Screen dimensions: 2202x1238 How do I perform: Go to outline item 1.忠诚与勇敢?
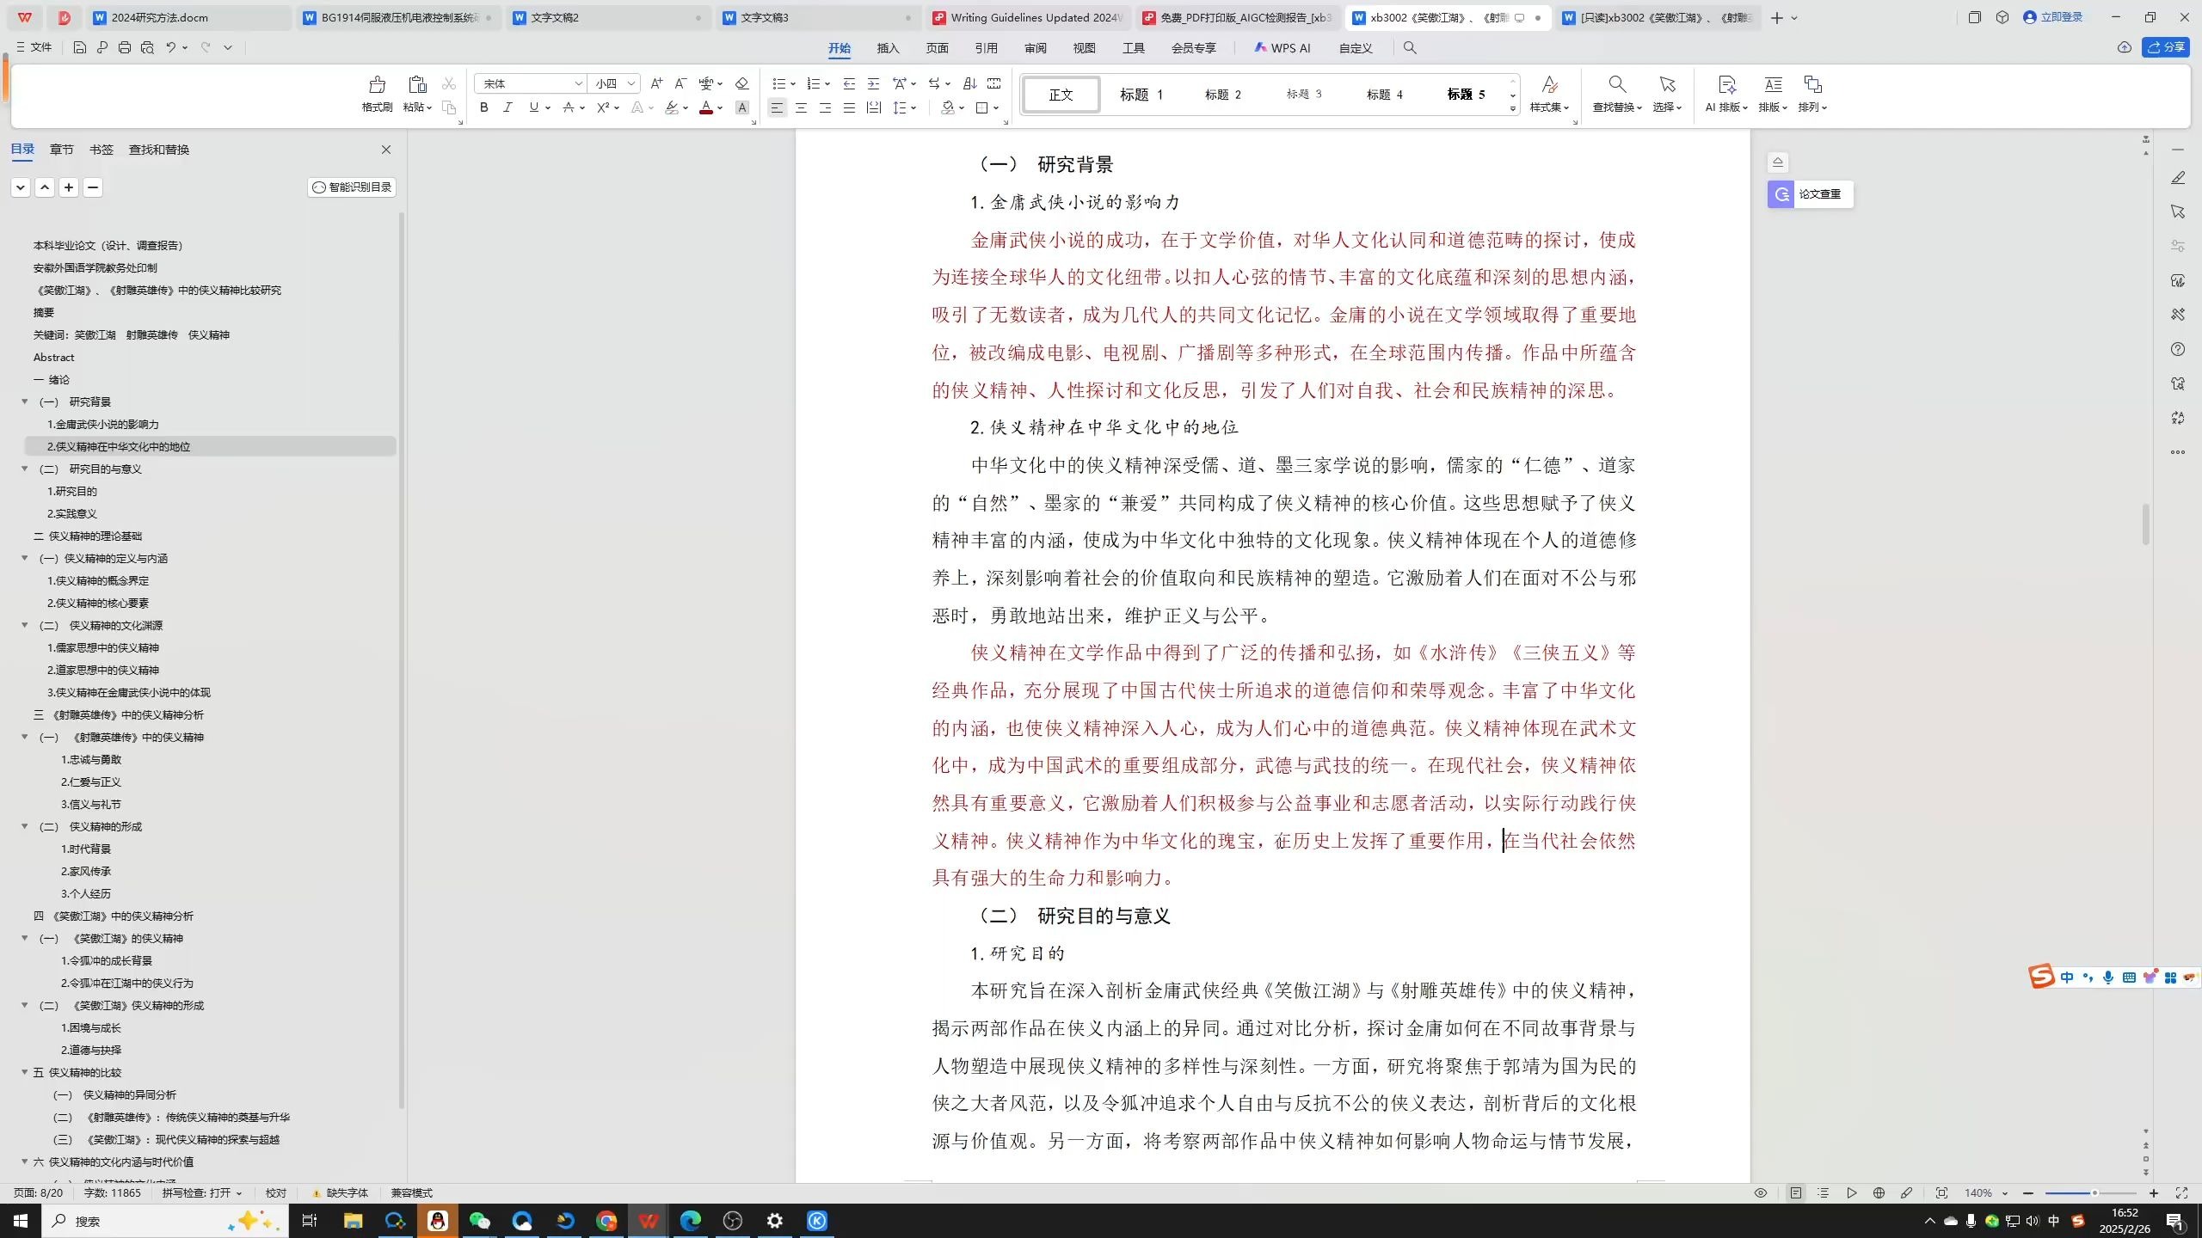[x=90, y=759]
